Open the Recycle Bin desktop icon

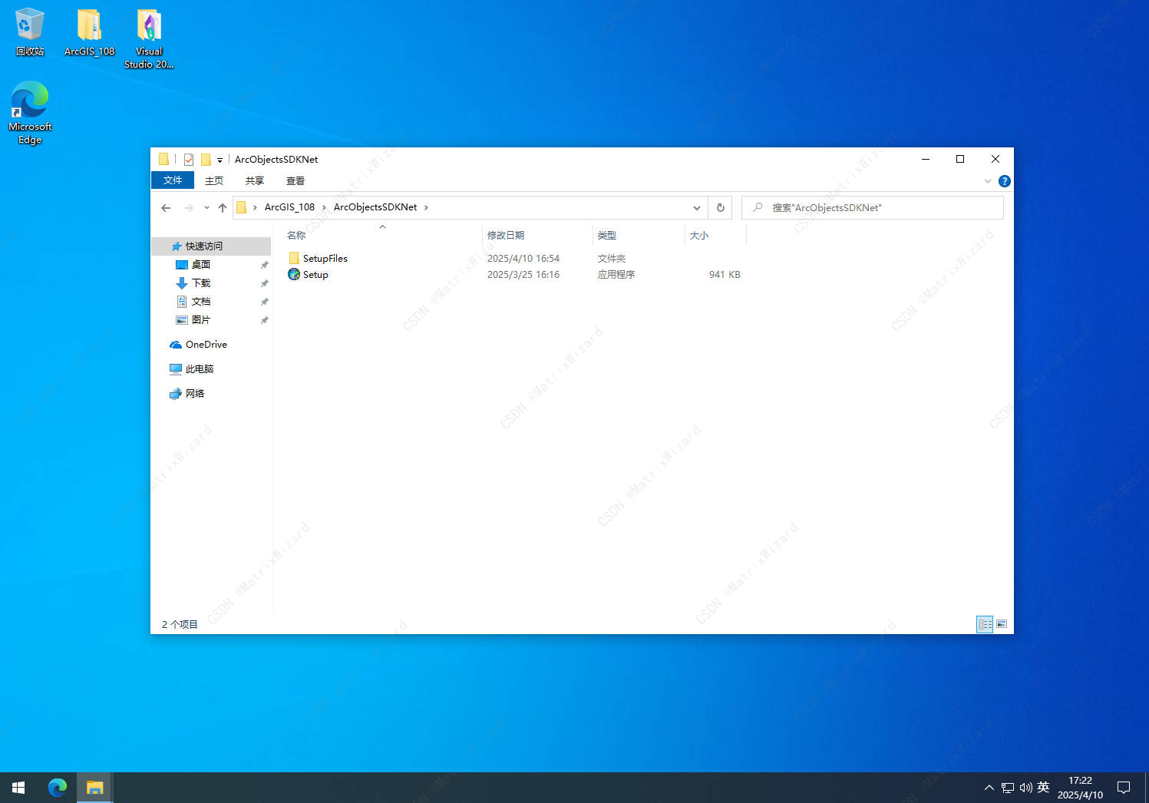(30, 32)
